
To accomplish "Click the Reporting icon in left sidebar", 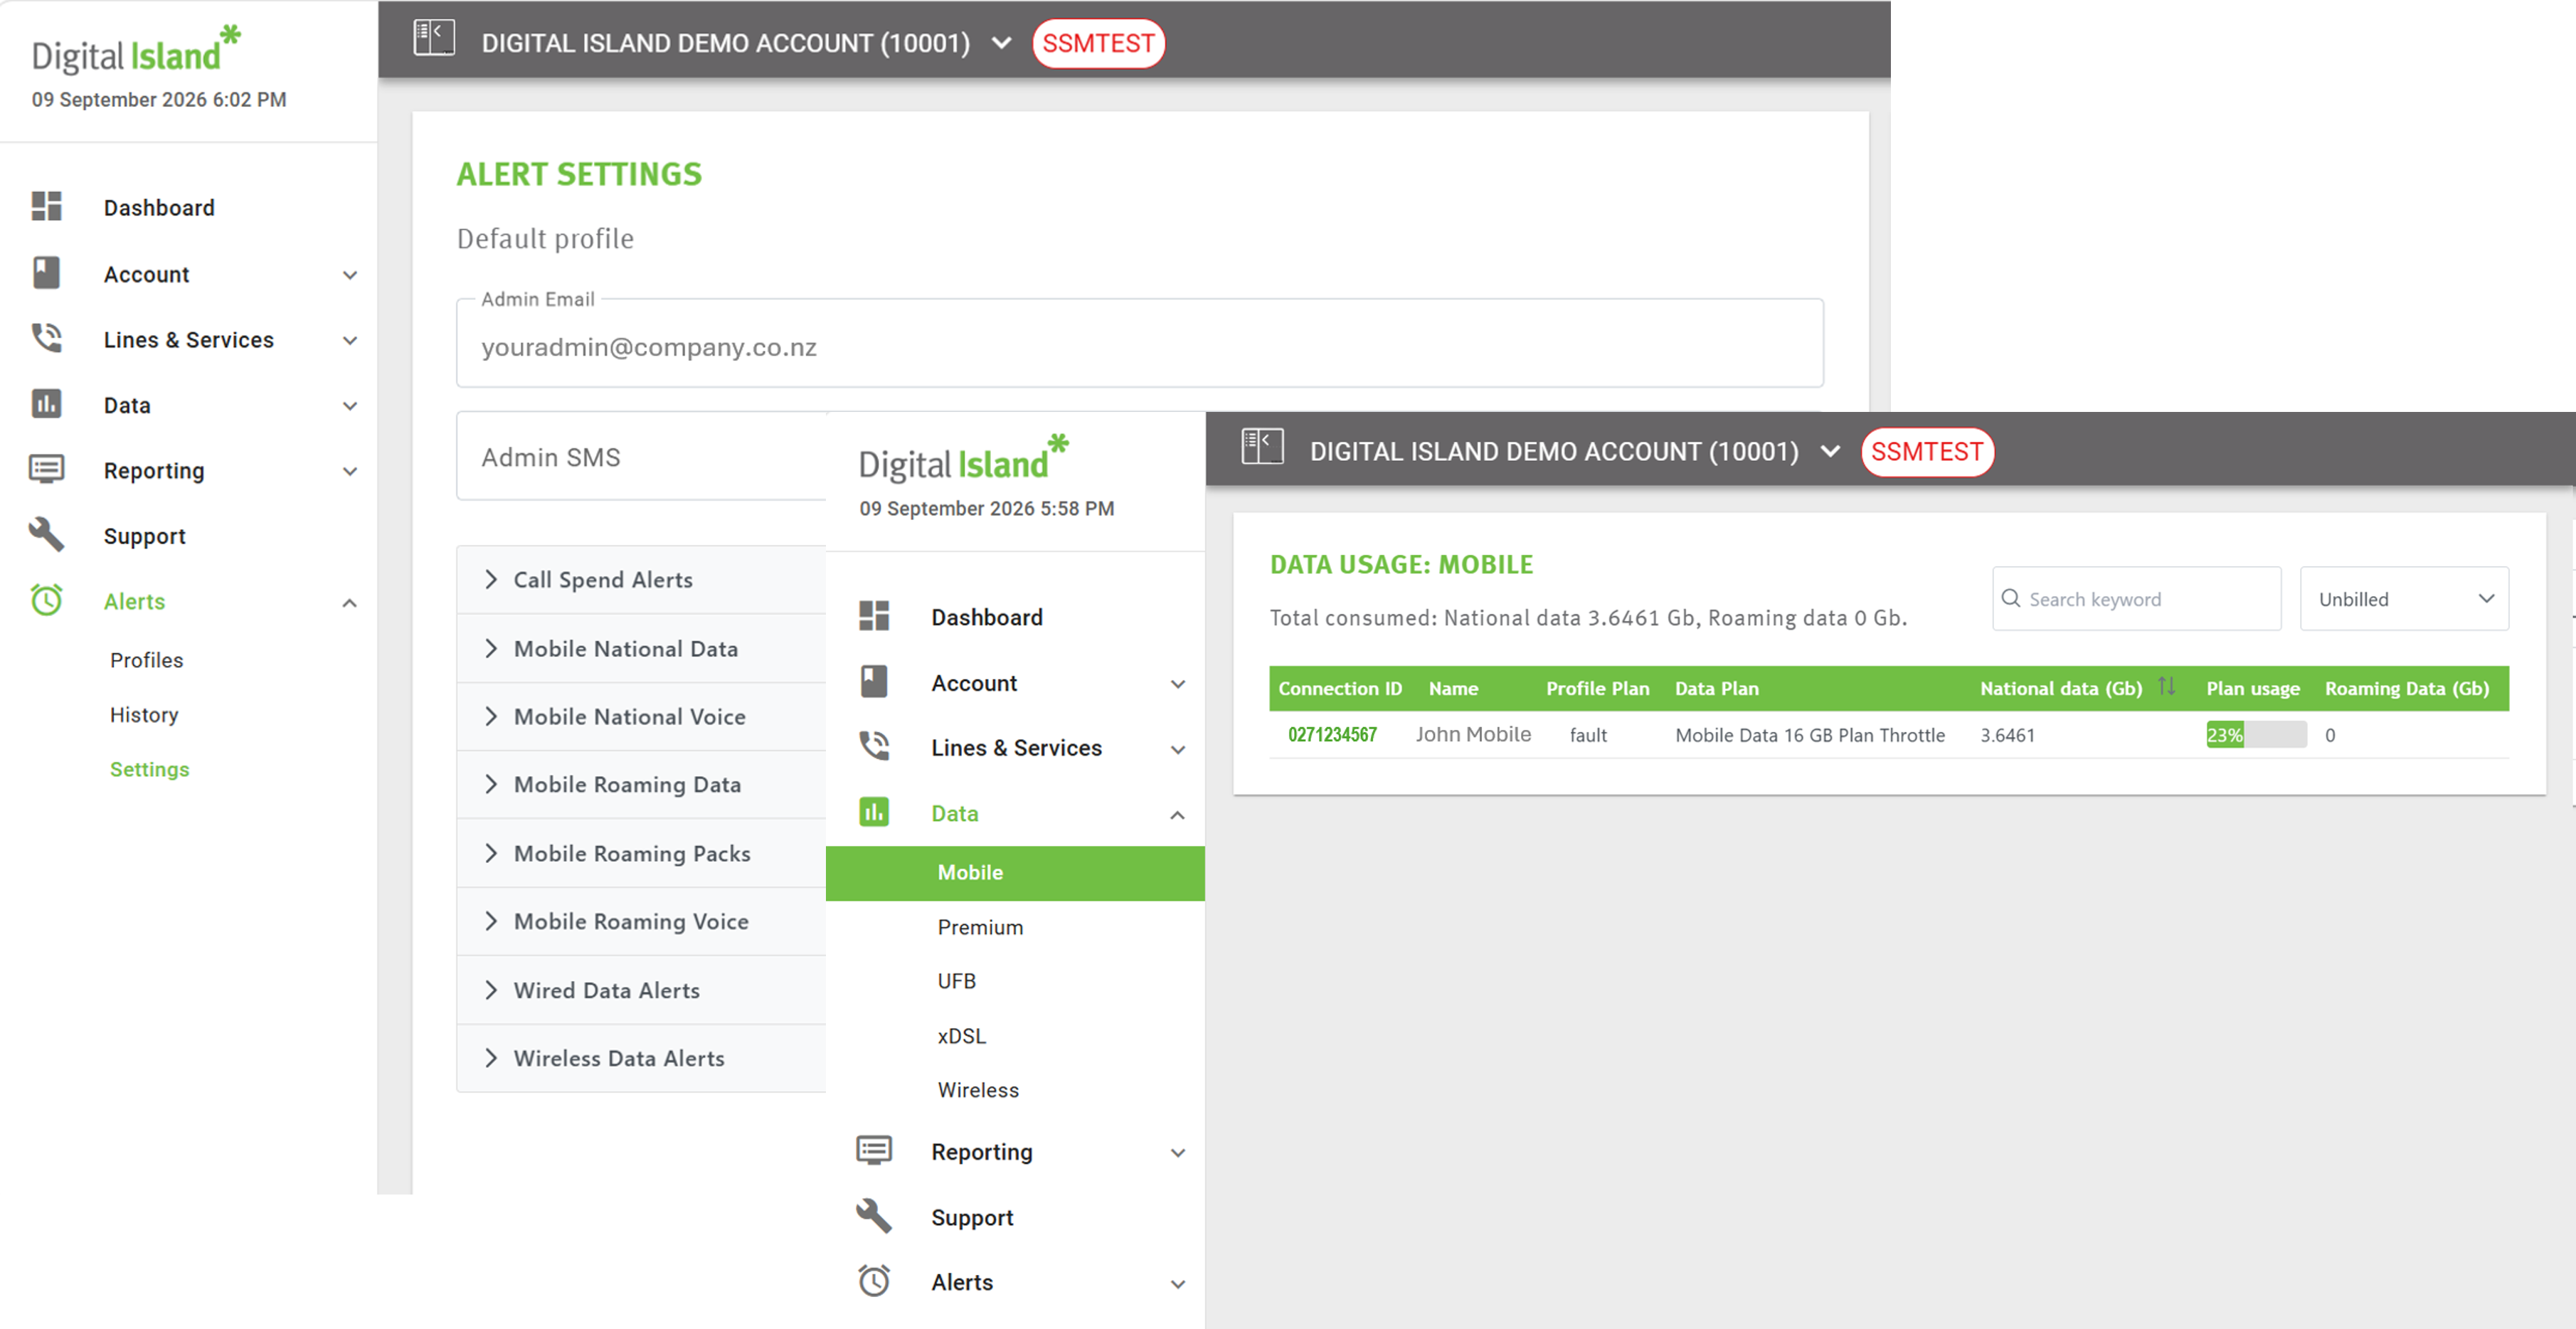I will 46,469.
